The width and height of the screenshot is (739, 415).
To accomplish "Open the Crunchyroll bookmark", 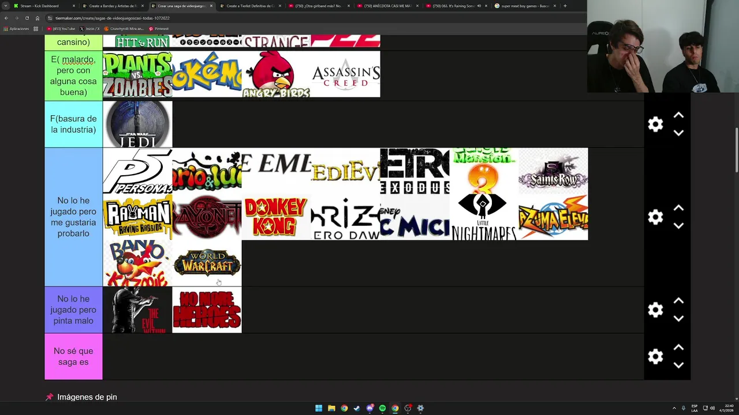I will [124, 29].
